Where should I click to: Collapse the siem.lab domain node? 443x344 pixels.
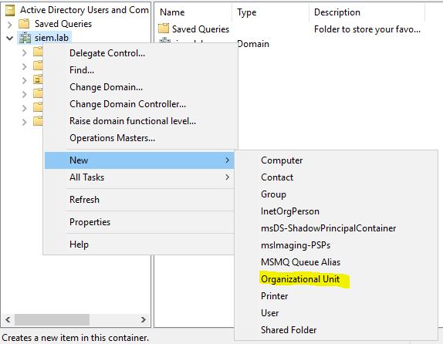(10, 38)
